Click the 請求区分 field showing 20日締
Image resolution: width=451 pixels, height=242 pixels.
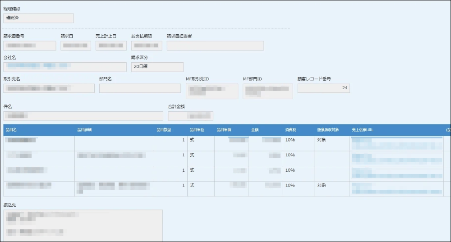(x=157, y=67)
